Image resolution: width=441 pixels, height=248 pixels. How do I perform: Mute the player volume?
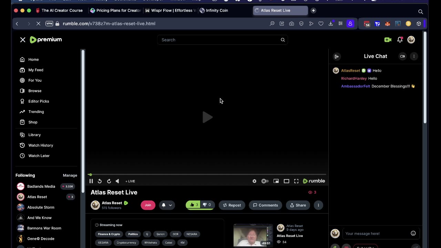click(117, 181)
